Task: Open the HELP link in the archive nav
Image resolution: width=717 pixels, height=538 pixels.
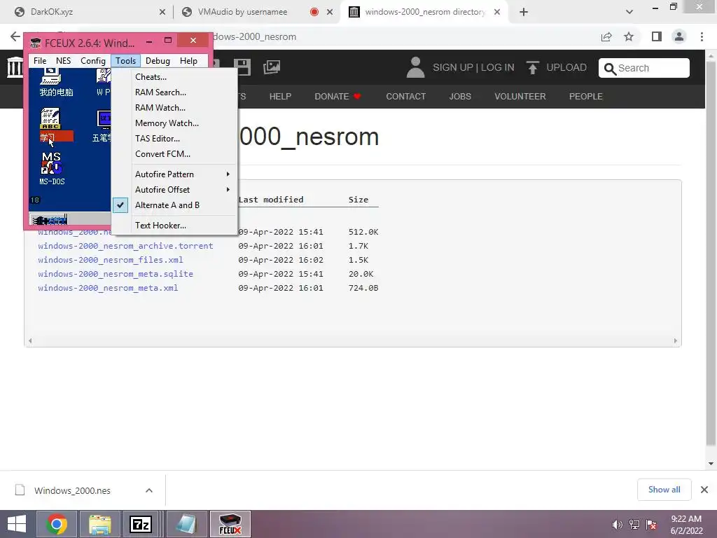Action: pyautogui.click(x=280, y=97)
